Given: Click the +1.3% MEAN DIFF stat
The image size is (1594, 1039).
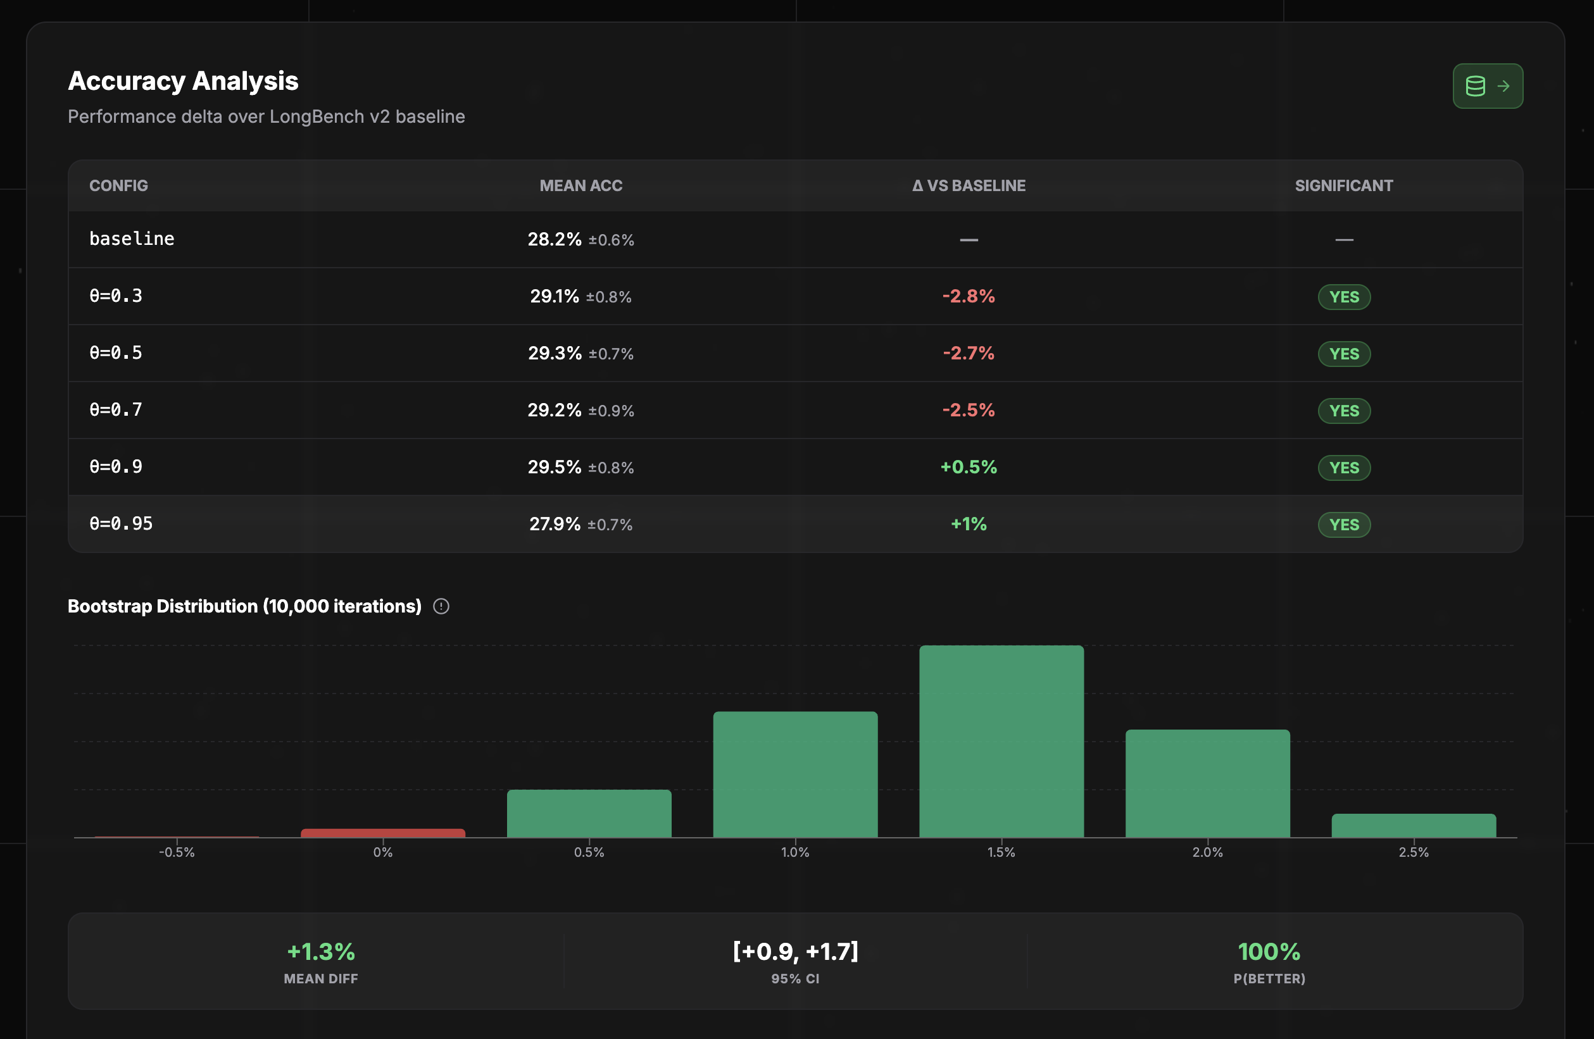Looking at the screenshot, I should point(321,952).
